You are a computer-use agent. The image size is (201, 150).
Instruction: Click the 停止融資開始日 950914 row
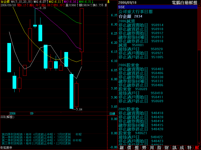click(x=141, y=25)
